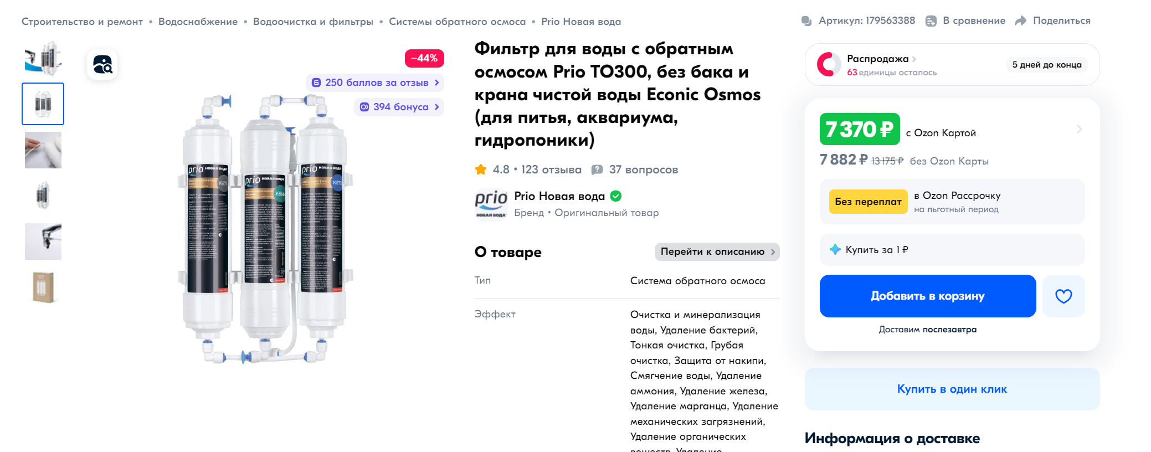
Task: Expand the Ozon Card price details chevron
Action: 1079,130
